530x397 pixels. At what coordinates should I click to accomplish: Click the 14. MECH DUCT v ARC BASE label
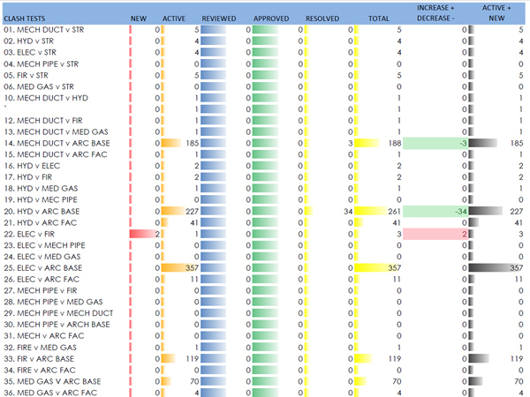57,142
